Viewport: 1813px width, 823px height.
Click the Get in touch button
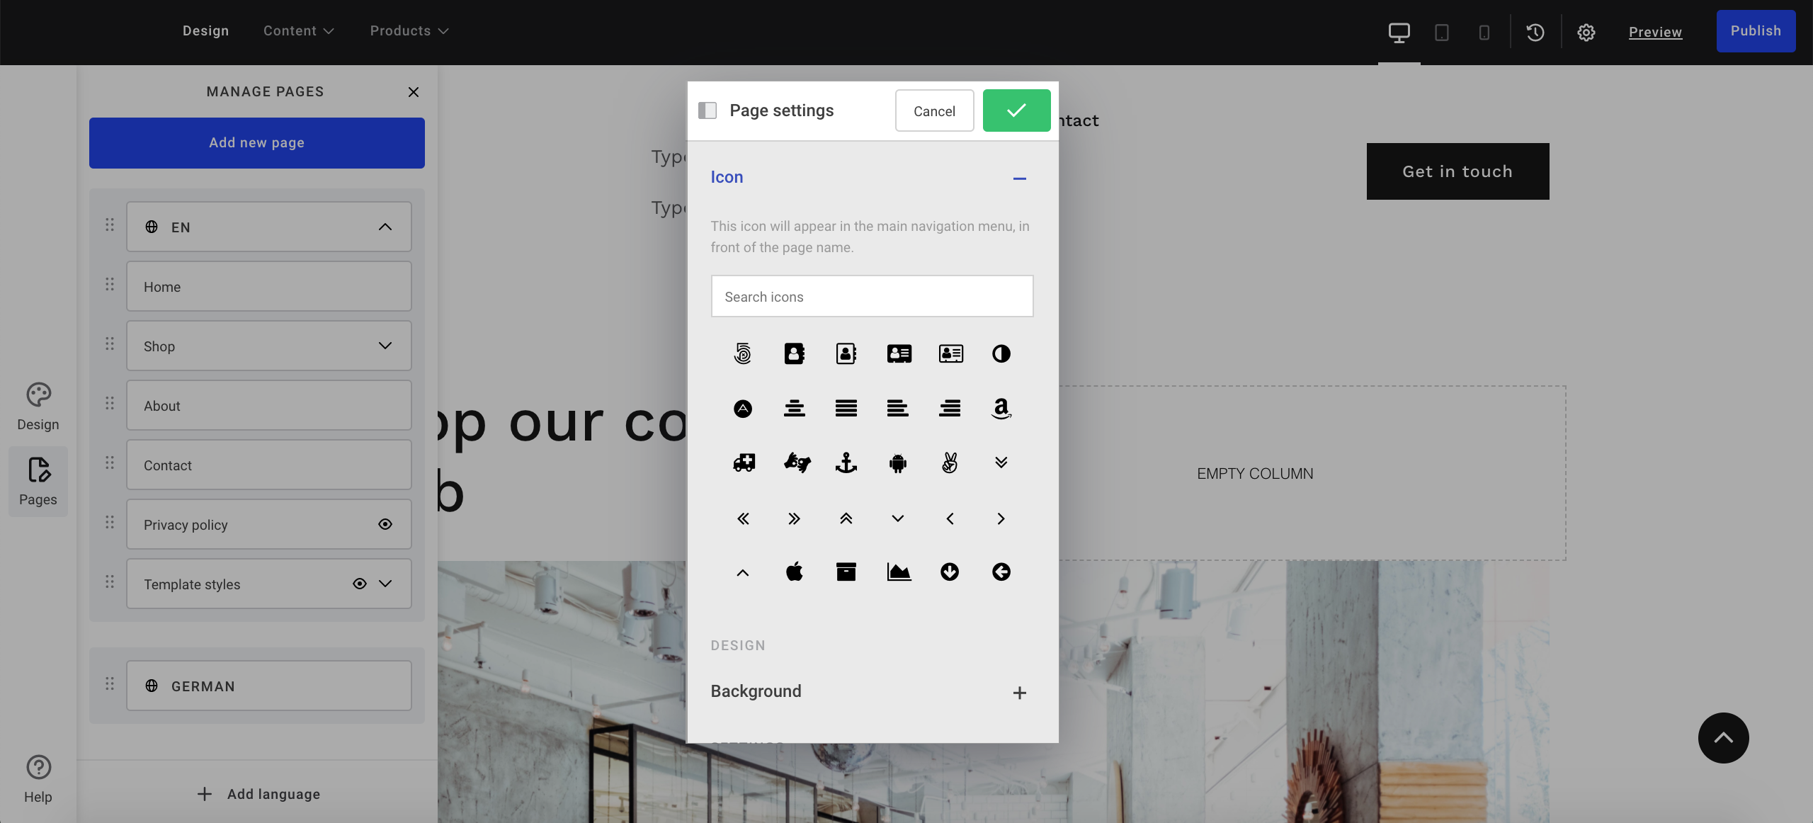[x=1457, y=171]
